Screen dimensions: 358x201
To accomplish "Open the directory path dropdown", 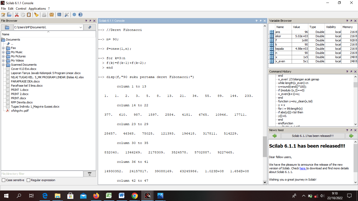I will [81, 27].
